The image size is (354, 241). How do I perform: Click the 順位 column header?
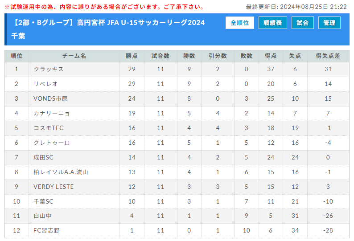point(16,56)
